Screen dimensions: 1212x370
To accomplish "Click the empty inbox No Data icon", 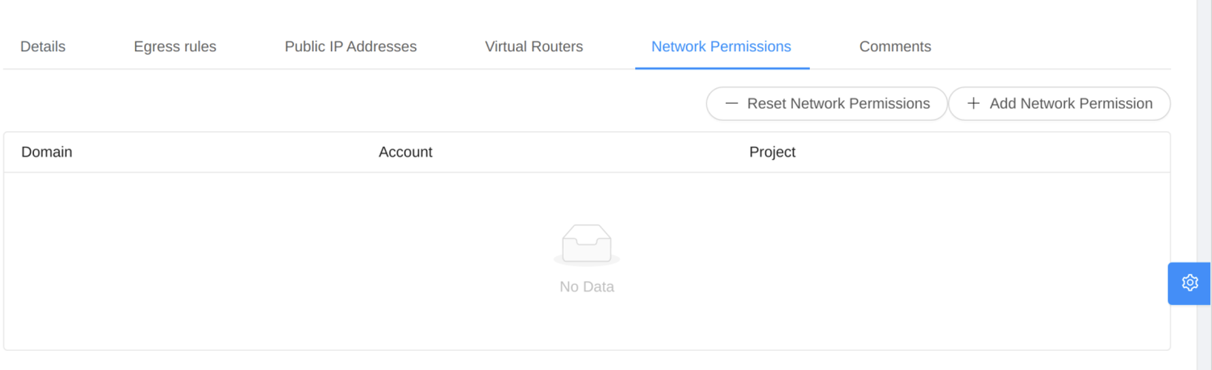I will [586, 244].
